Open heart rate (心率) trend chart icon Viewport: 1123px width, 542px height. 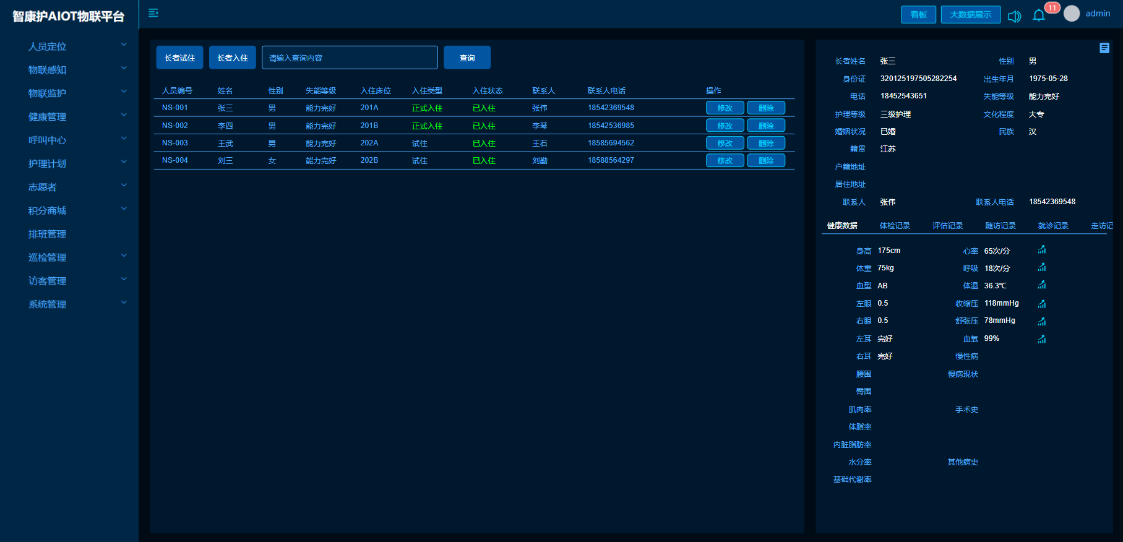tap(1042, 250)
